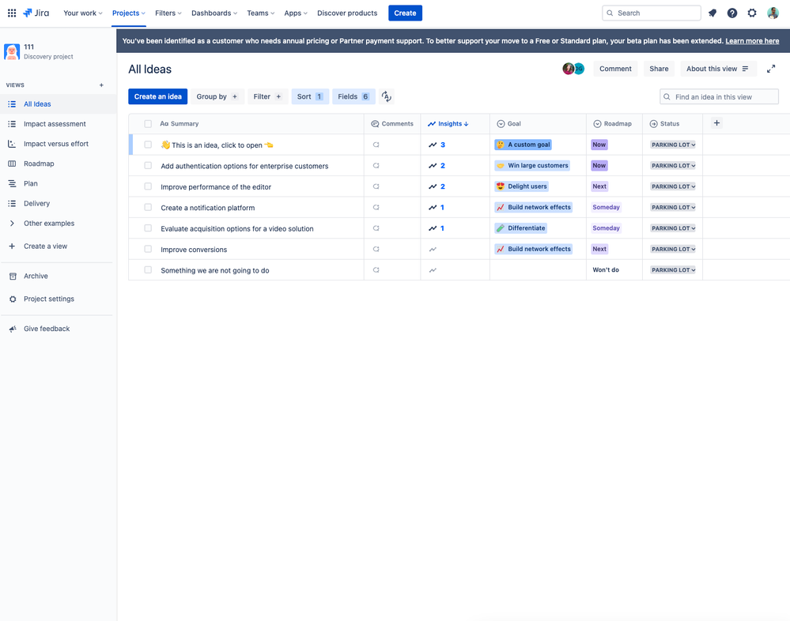The width and height of the screenshot is (790, 621).
Task: Click the blue Create button
Action: point(405,13)
